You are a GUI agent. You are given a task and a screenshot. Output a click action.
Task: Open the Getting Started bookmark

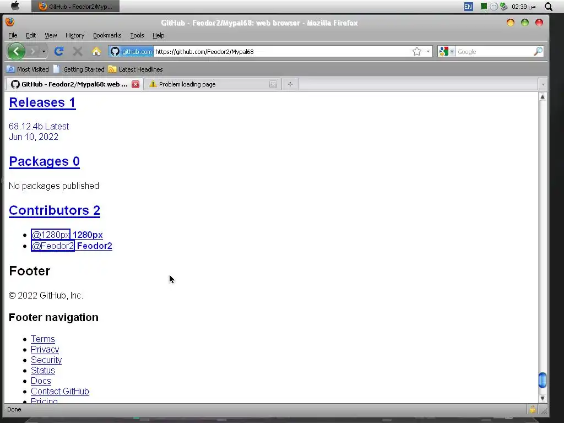pos(79,69)
